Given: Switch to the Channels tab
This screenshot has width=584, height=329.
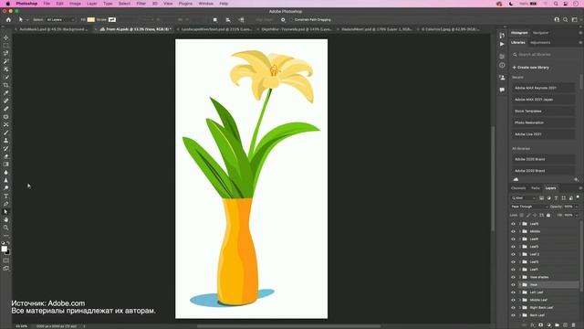Looking at the screenshot, I should [x=518, y=188].
